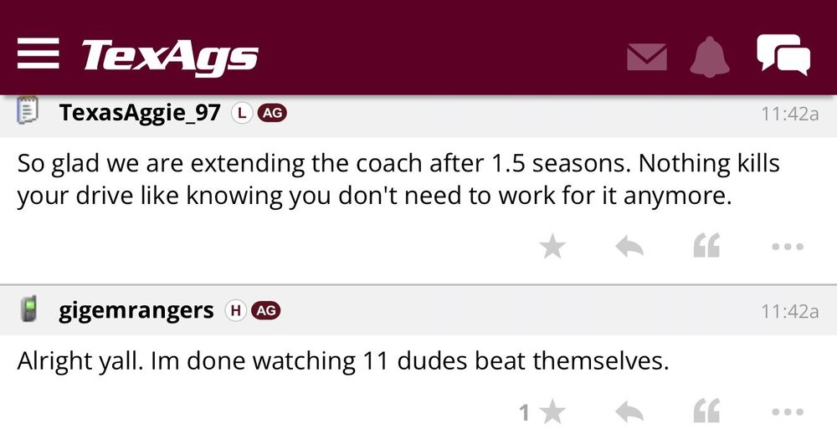This screenshot has width=837, height=439.
Task: Expand more options on TexasAggie_97's post
Action: (787, 247)
